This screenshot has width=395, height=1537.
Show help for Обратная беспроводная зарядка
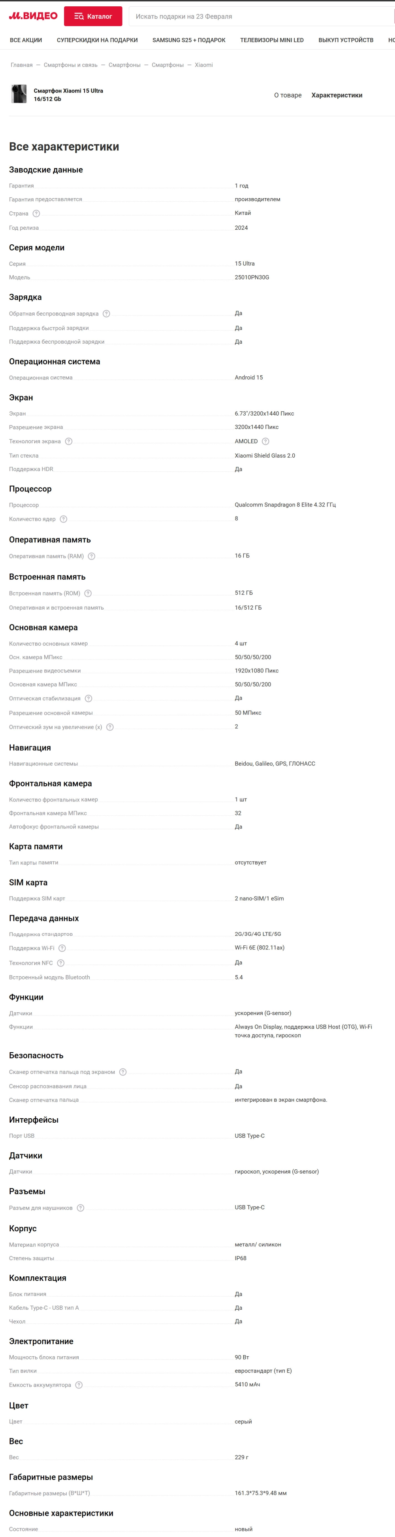click(x=107, y=314)
